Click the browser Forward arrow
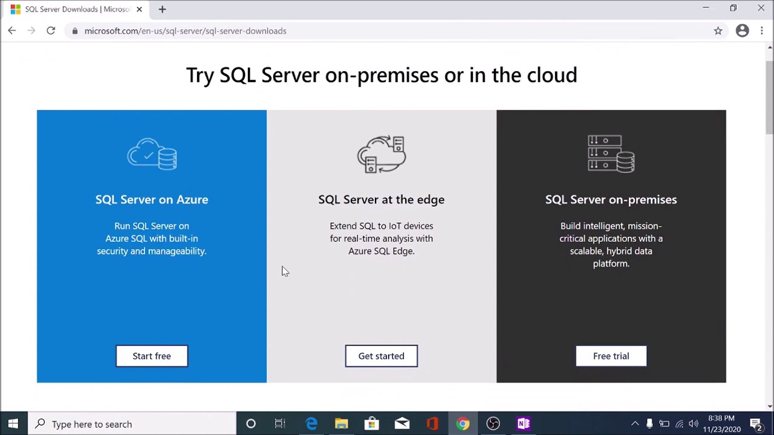 click(31, 31)
